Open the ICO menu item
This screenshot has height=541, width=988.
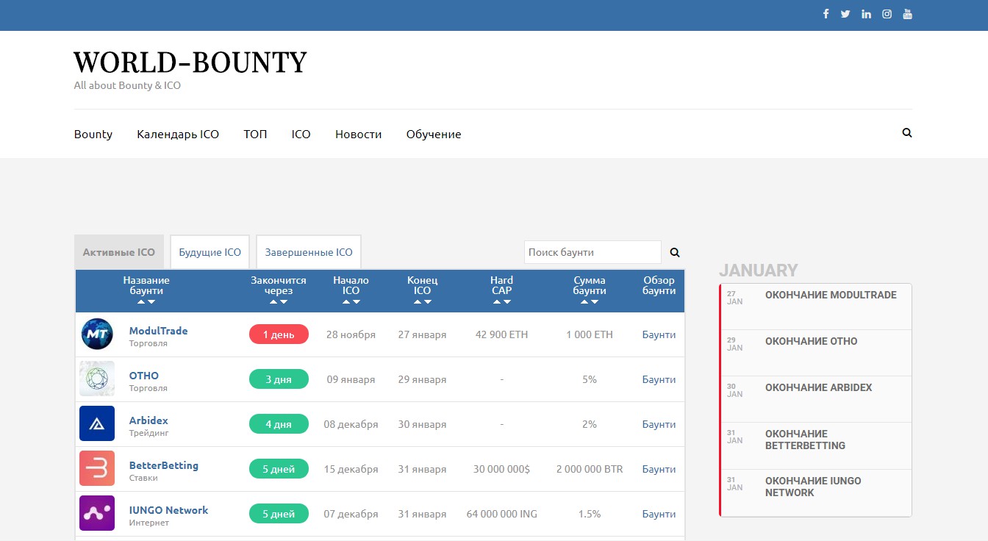[x=301, y=134]
